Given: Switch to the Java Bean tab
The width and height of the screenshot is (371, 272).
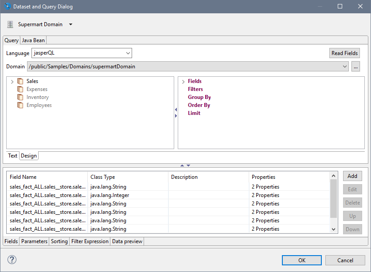Looking at the screenshot, I should click(33, 40).
